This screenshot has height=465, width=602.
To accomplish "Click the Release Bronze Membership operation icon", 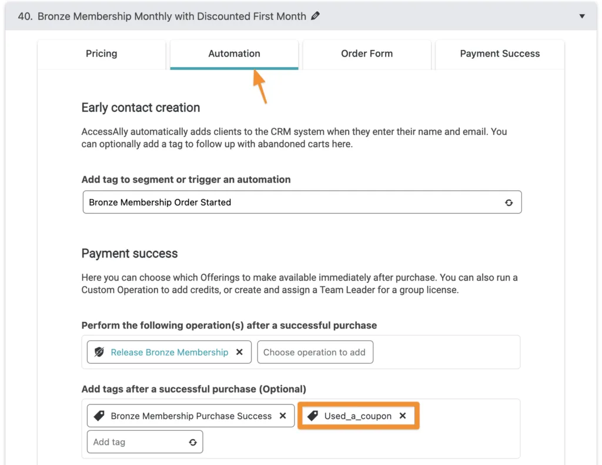I will pos(99,352).
